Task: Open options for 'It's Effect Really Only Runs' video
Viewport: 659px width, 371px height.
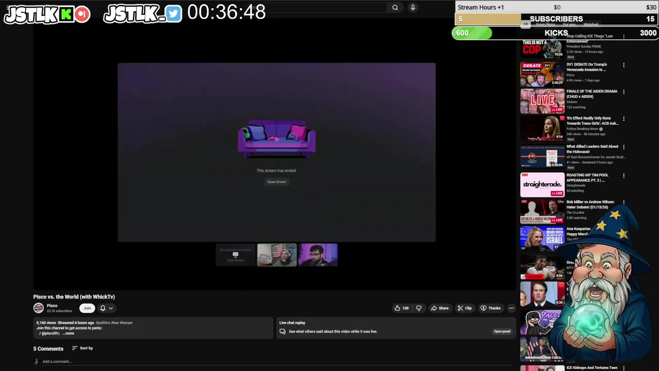Action: click(623, 119)
